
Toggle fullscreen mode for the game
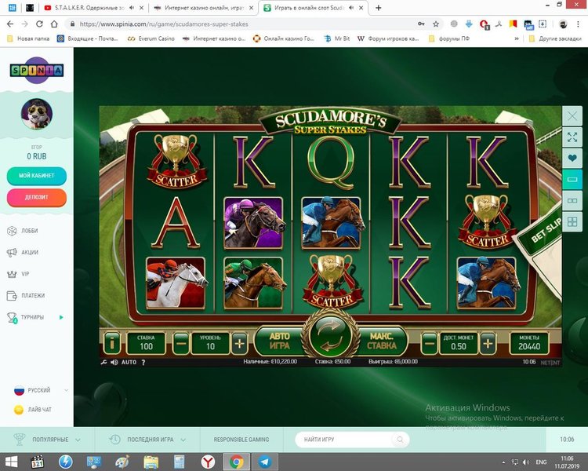[572, 137]
